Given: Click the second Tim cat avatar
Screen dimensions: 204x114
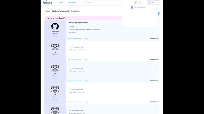Looking at the screenshot, I should coord(55,68).
